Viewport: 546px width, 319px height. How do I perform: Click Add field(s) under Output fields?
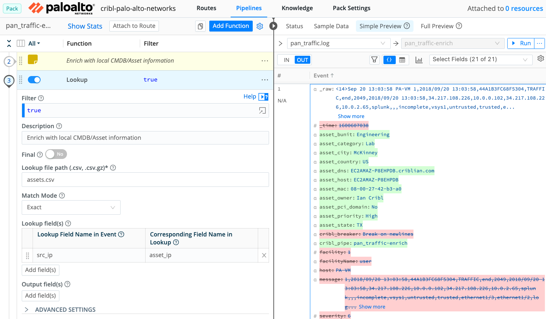(41, 296)
